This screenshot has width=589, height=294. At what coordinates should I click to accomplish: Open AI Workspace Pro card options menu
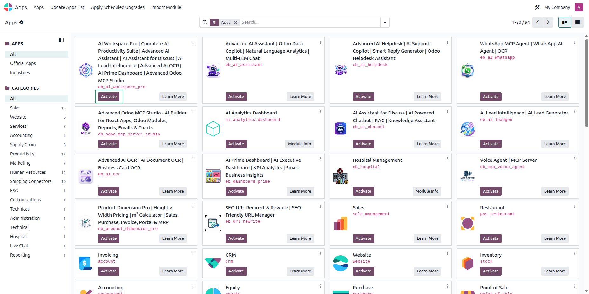click(x=193, y=42)
